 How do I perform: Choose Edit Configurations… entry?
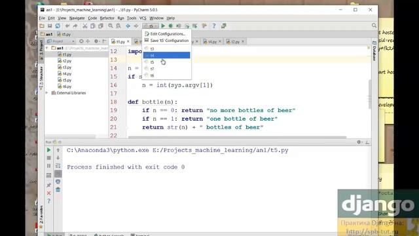point(166,34)
